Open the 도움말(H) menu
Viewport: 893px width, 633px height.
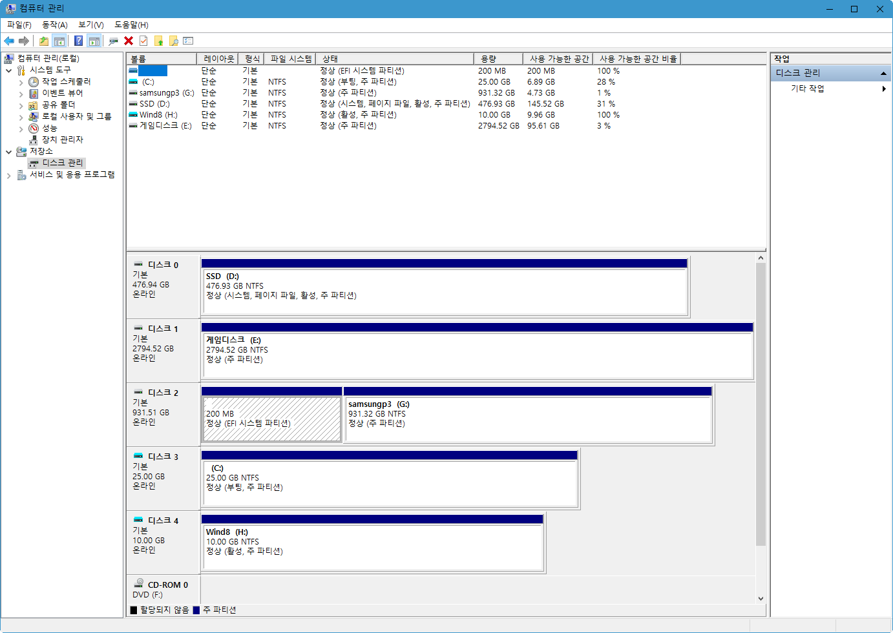tap(131, 25)
